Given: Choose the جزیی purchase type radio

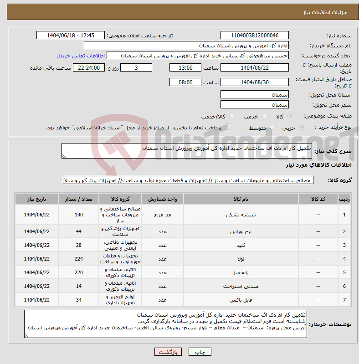Looking at the screenshot, I should (x=302, y=127).
